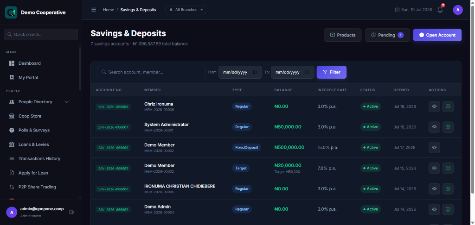Click Home breadcrumb link
The width and height of the screenshot is (475, 225).
pos(109,10)
